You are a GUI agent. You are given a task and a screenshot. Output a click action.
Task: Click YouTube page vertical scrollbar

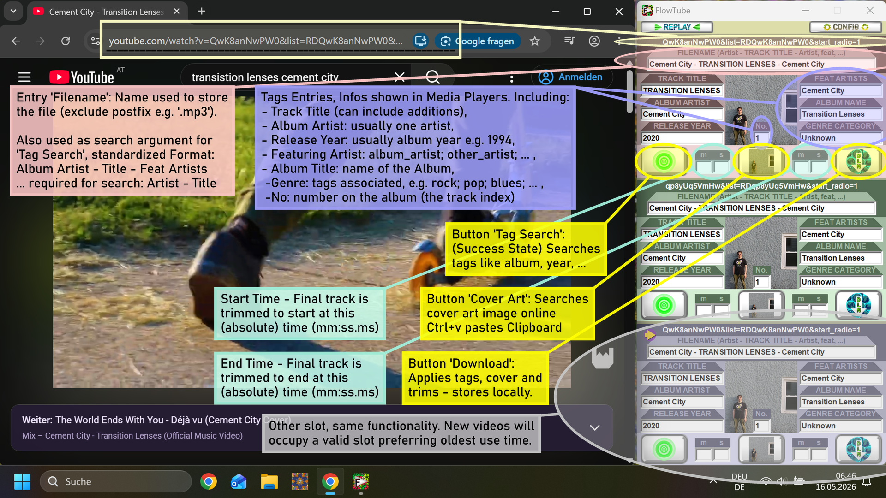[x=629, y=91]
